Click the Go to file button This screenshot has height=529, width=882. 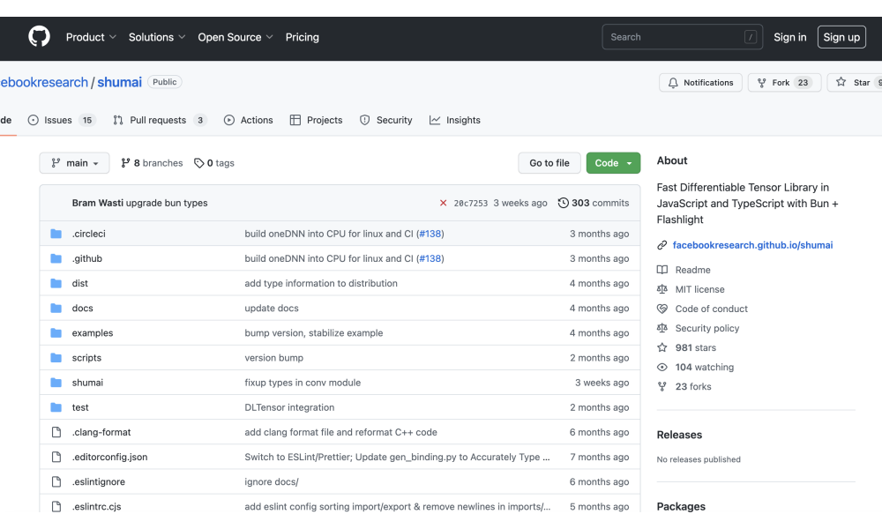tap(549, 163)
